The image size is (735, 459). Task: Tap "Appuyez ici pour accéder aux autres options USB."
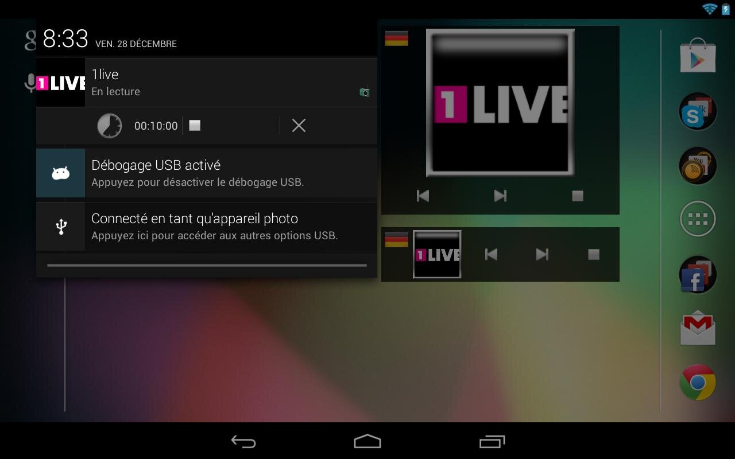pyautogui.click(x=215, y=236)
